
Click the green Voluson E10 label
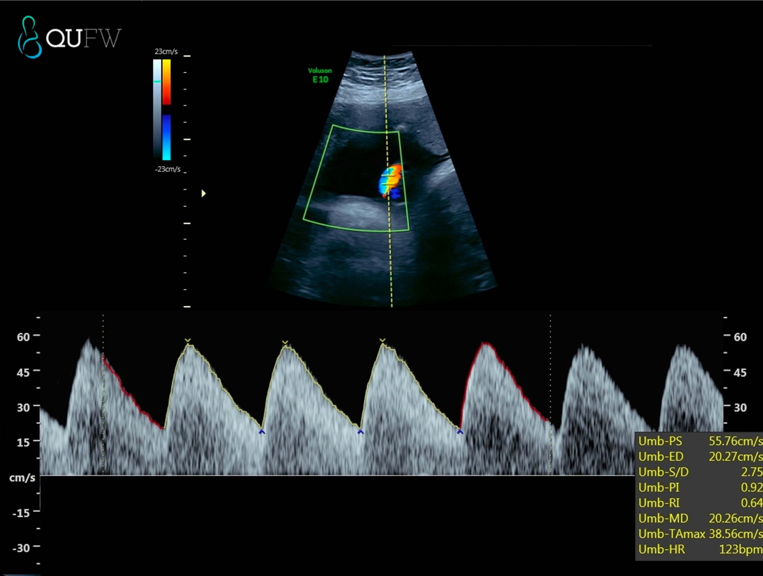[320, 75]
